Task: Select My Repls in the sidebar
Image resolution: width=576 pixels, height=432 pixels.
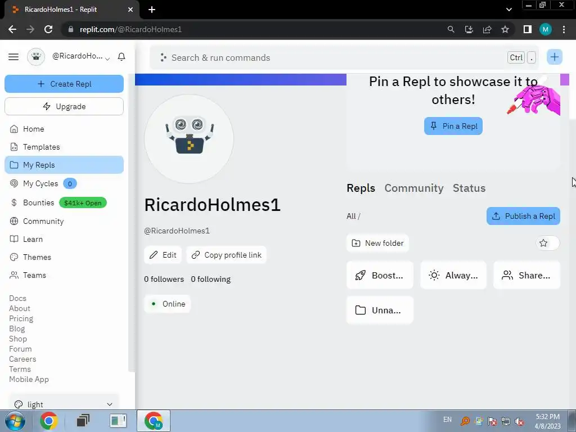Action: [x=64, y=165]
